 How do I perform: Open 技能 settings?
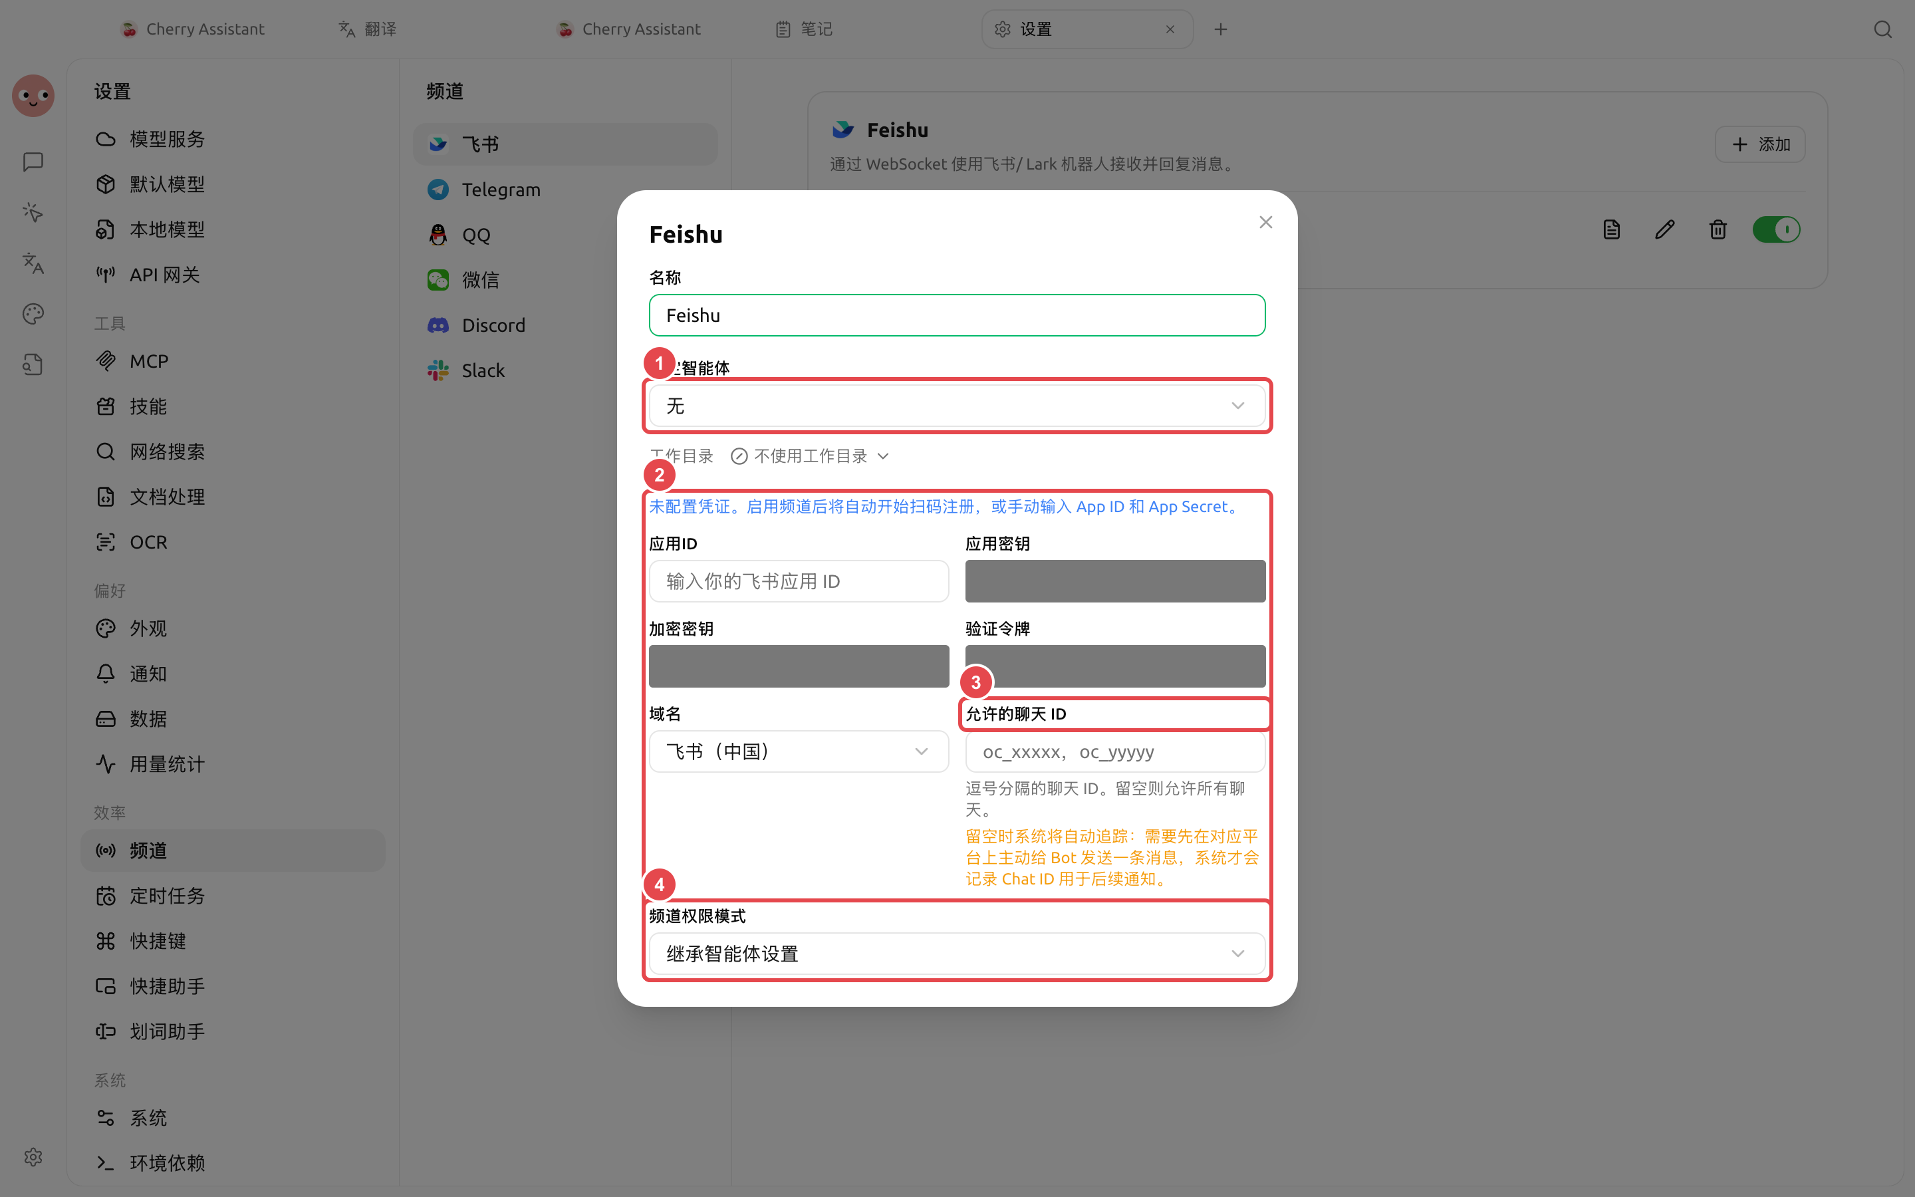click(x=233, y=406)
